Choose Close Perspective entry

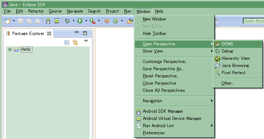pos(174,83)
